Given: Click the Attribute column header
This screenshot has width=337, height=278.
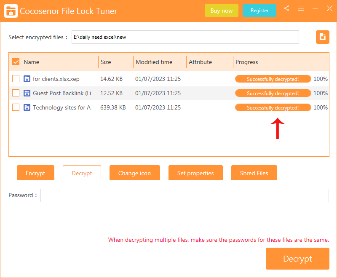Looking at the screenshot, I should 200,62.
